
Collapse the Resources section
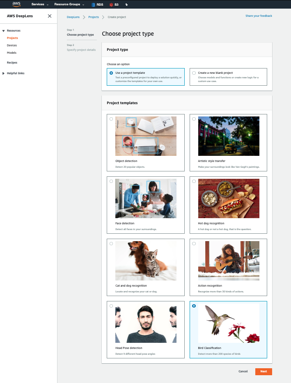pos(4,31)
